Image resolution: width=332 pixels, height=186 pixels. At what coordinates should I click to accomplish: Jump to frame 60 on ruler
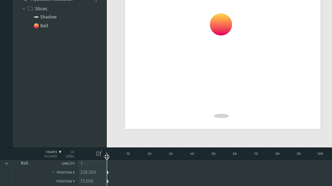pyautogui.click(x=235, y=154)
